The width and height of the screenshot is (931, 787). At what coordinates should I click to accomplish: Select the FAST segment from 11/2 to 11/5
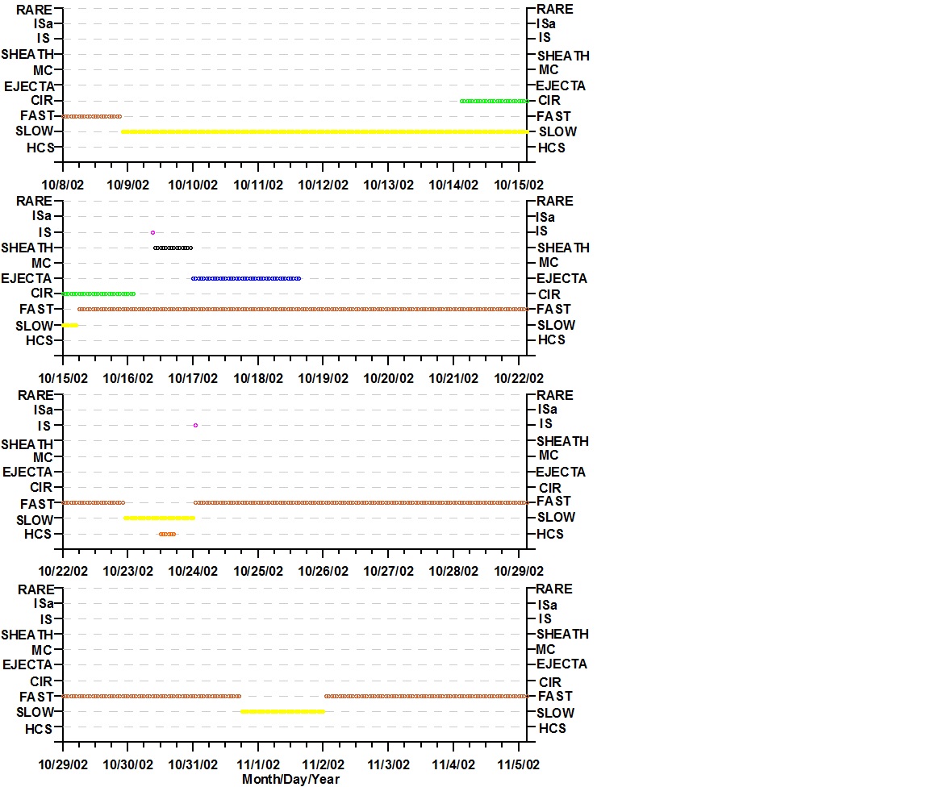426,696
